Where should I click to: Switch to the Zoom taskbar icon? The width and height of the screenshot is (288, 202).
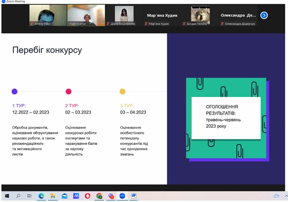pyautogui.click(x=122, y=196)
